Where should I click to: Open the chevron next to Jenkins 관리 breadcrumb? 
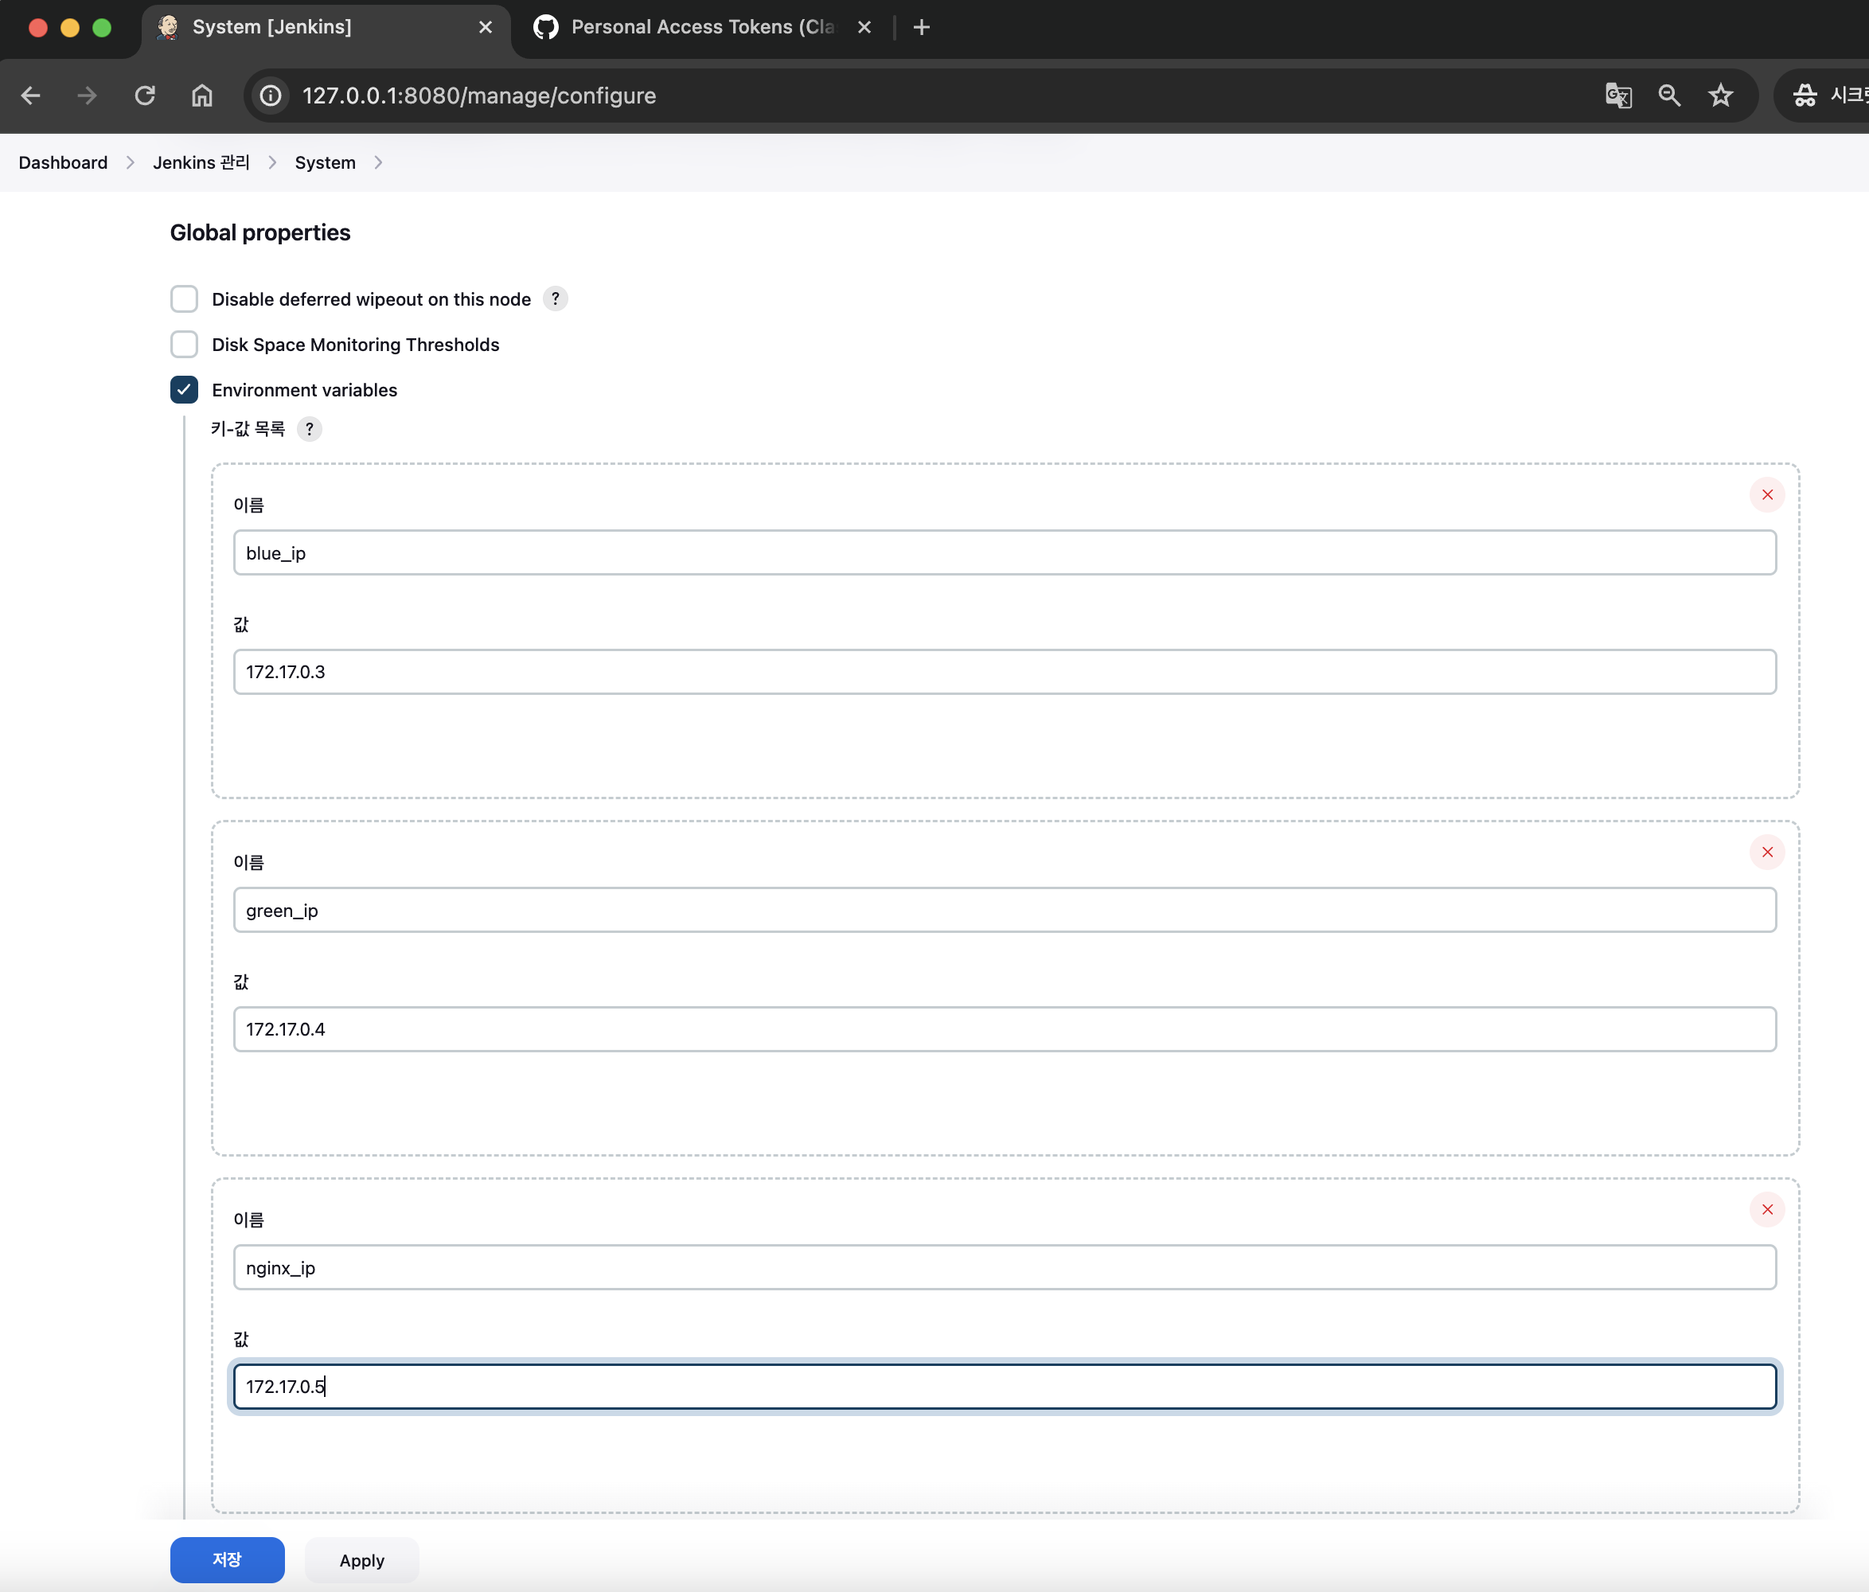point(272,162)
